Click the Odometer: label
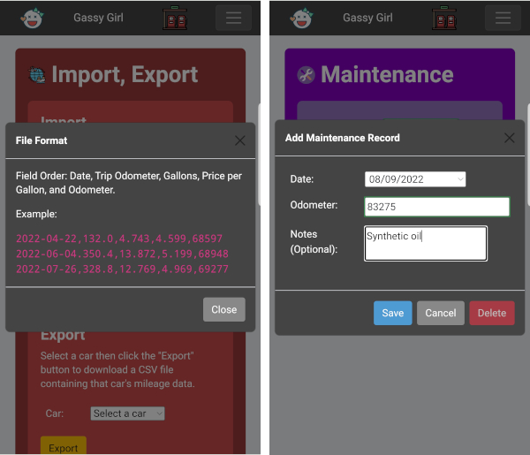Screen dimensions: 530x455 [314, 205]
